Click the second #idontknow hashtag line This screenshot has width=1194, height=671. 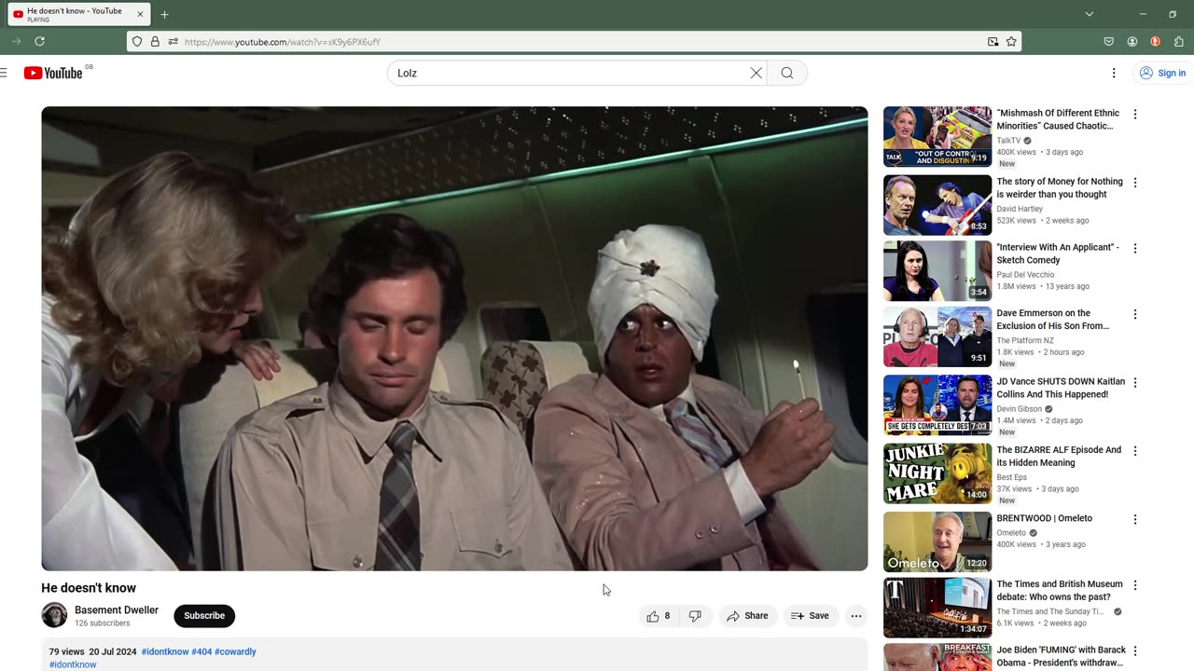pyautogui.click(x=73, y=664)
